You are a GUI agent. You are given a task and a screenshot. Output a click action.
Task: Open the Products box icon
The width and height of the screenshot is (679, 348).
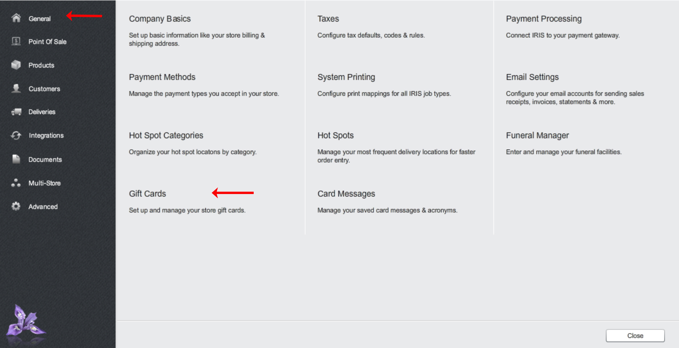pyautogui.click(x=16, y=65)
